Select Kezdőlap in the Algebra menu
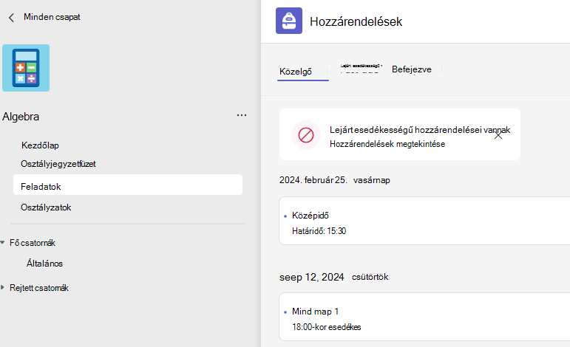The height and width of the screenshot is (347, 570). coord(40,145)
